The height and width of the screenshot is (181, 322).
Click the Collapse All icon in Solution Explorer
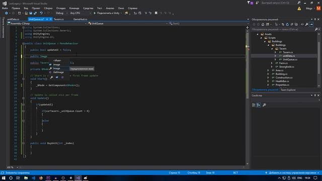pos(292,25)
